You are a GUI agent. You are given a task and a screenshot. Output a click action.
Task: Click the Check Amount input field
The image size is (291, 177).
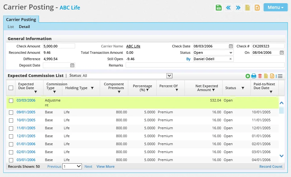(59, 46)
